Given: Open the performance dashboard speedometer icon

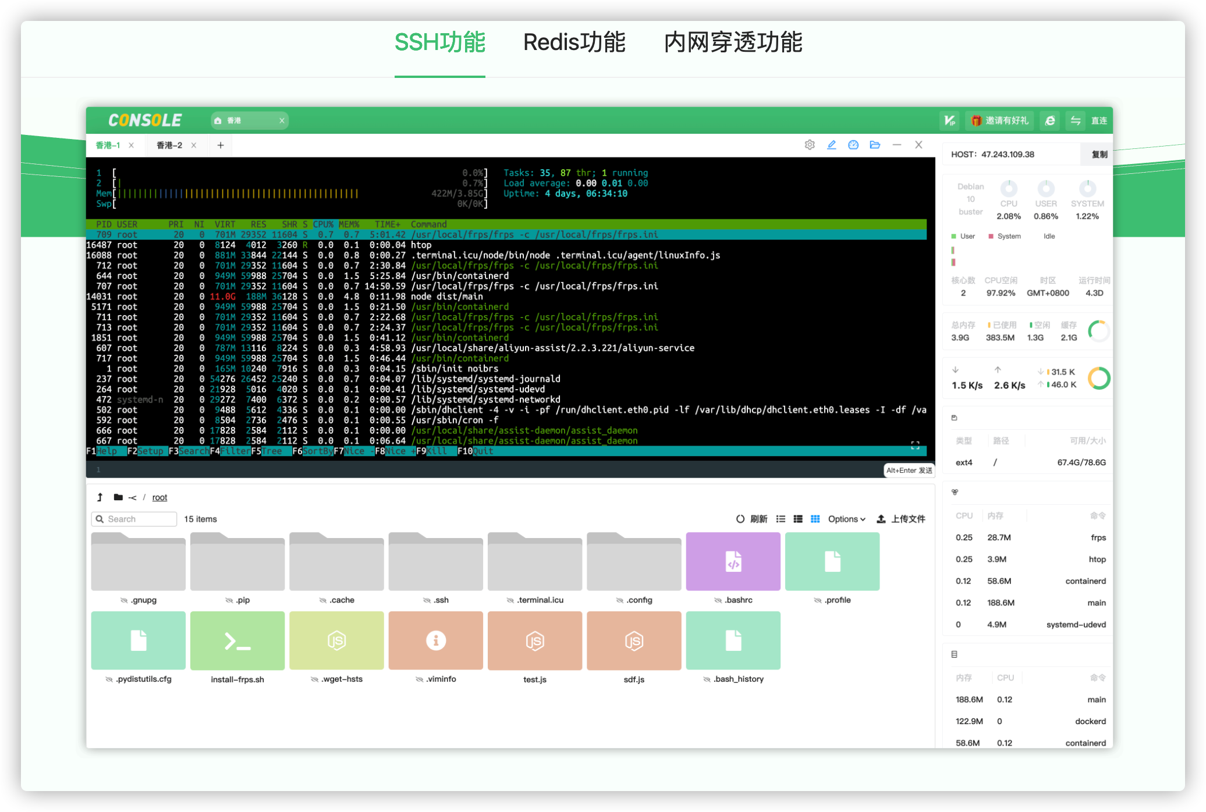Looking at the screenshot, I should tap(853, 145).
